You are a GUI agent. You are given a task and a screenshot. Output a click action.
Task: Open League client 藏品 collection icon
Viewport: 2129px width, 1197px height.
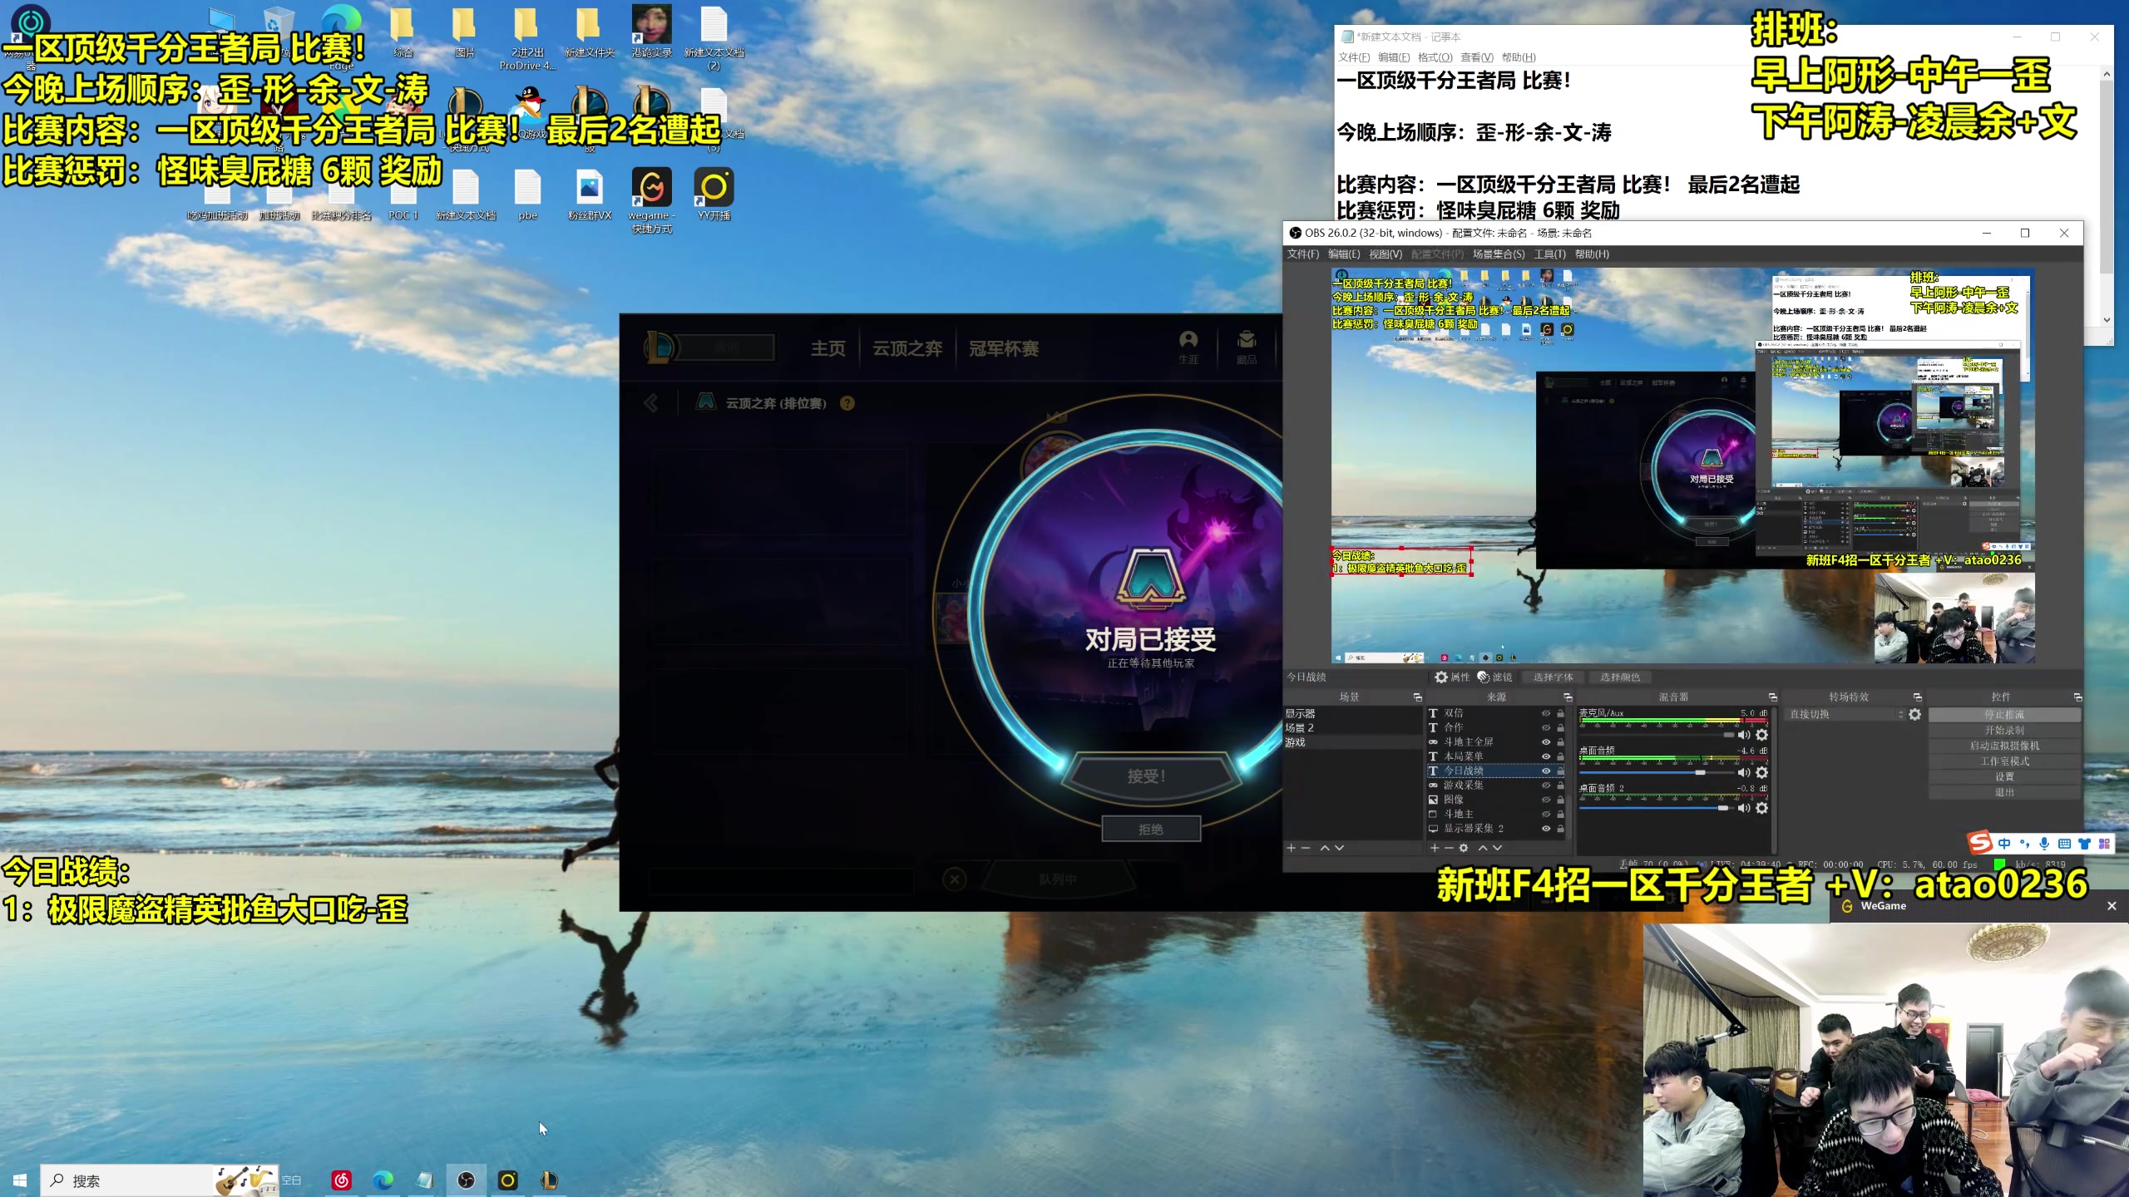pyautogui.click(x=1246, y=347)
